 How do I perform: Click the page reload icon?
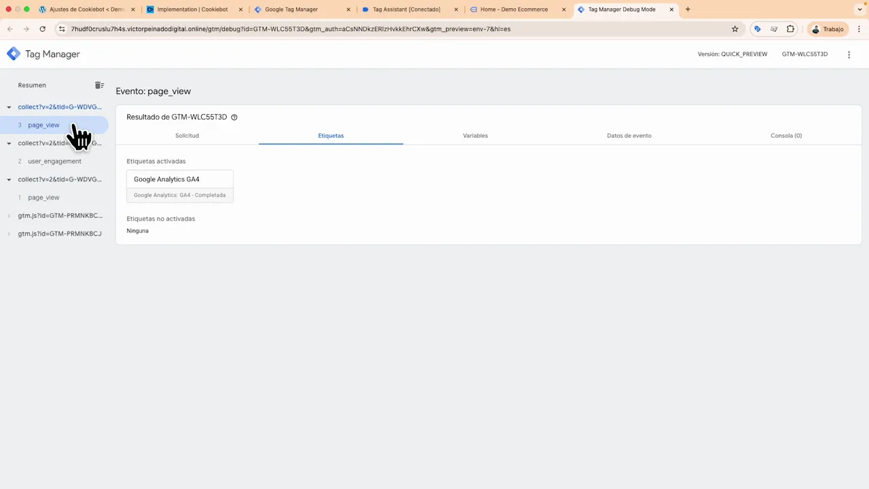click(42, 29)
